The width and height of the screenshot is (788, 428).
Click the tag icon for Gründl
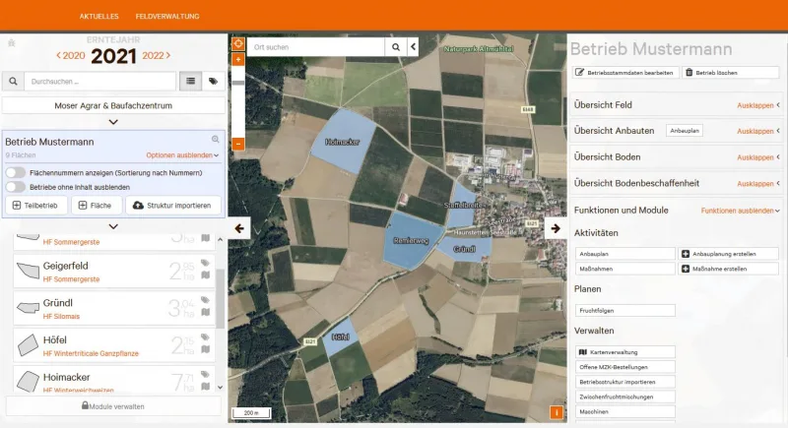205,300
